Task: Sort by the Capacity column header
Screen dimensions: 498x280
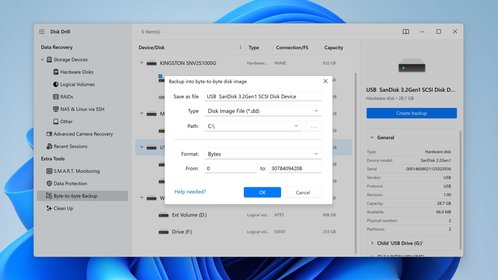Action: pyautogui.click(x=334, y=48)
